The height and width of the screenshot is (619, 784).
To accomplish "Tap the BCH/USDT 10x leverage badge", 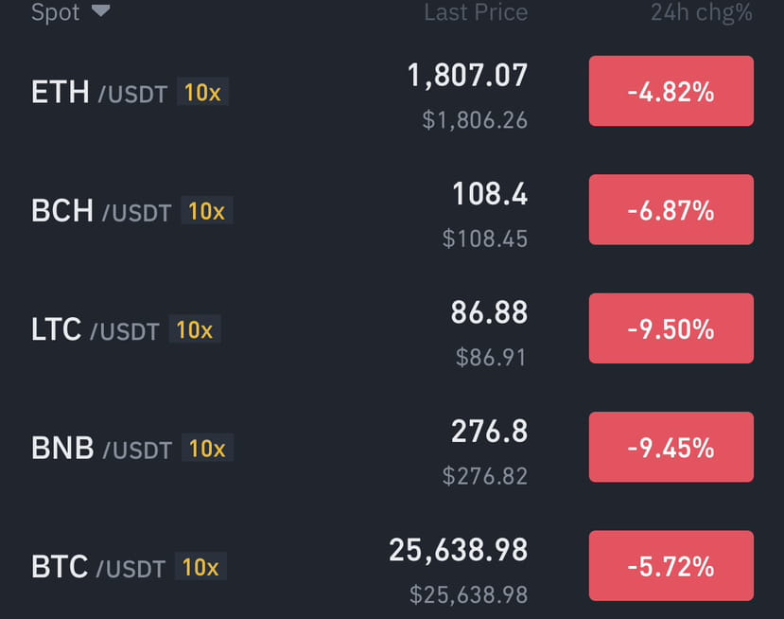I will 207,211.
